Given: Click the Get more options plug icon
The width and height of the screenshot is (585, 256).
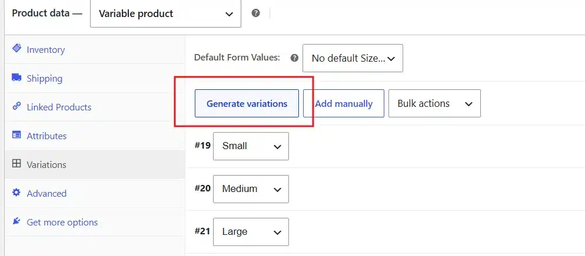Looking at the screenshot, I should pyautogui.click(x=16, y=221).
